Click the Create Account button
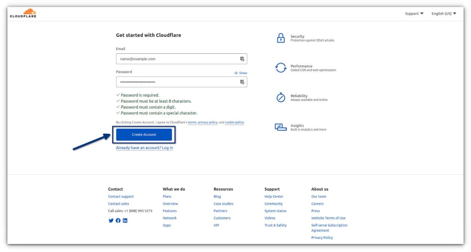This screenshot has width=471, height=252. [x=144, y=135]
